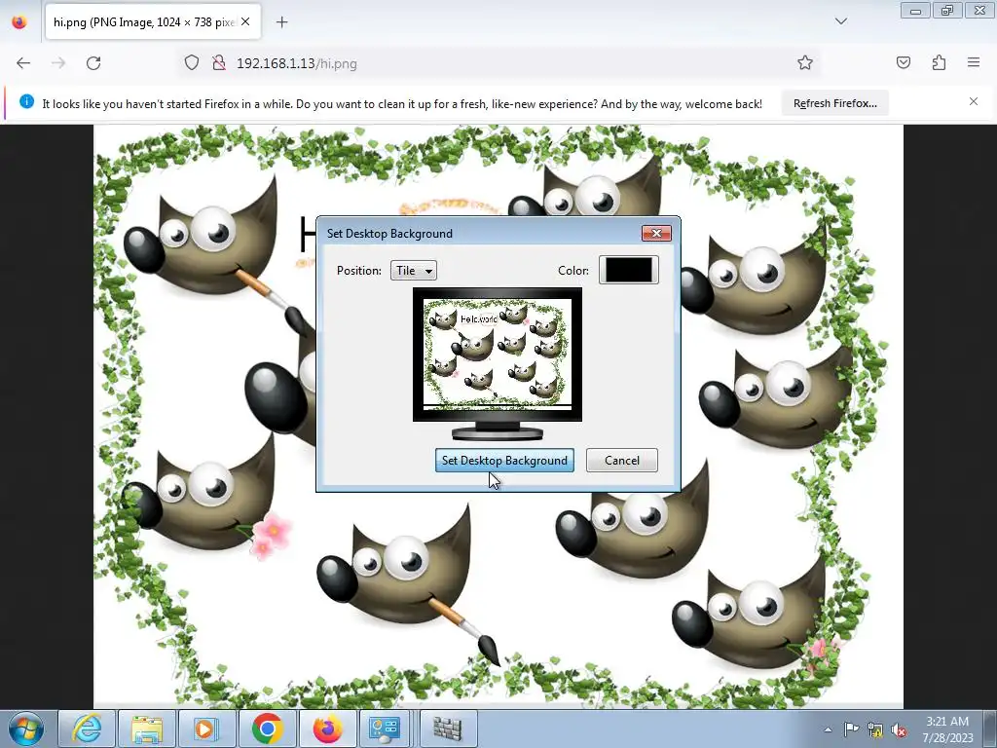Reload the current page
This screenshot has height=748, width=997.
pyautogui.click(x=93, y=63)
